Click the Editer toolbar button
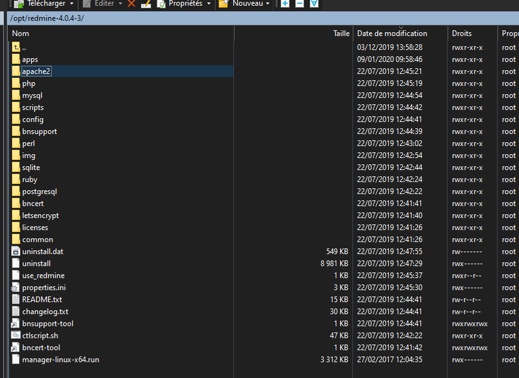Image resolution: width=519 pixels, height=378 pixels. click(x=99, y=4)
